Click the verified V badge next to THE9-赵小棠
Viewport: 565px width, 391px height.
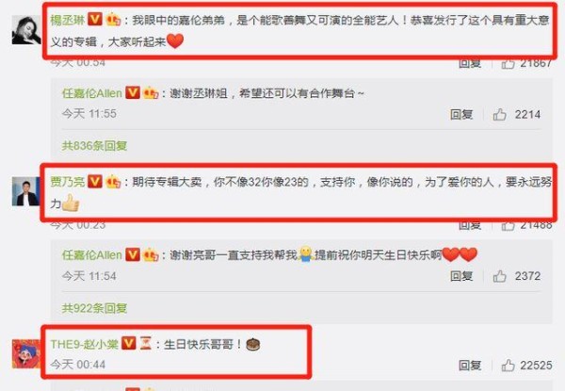[128, 344]
